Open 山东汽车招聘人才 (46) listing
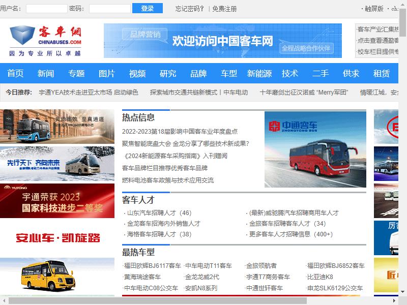This screenshot has width=407, height=305. click(x=159, y=213)
